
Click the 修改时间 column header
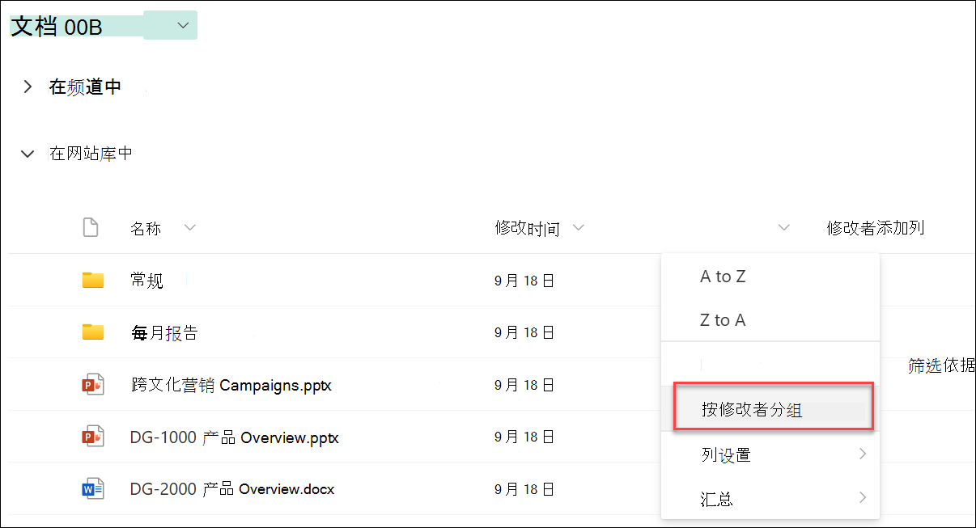point(527,229)
